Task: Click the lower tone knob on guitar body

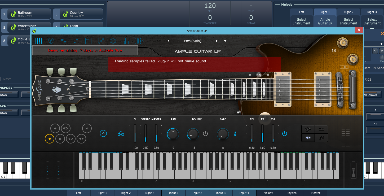Action: tap(353, 59)
